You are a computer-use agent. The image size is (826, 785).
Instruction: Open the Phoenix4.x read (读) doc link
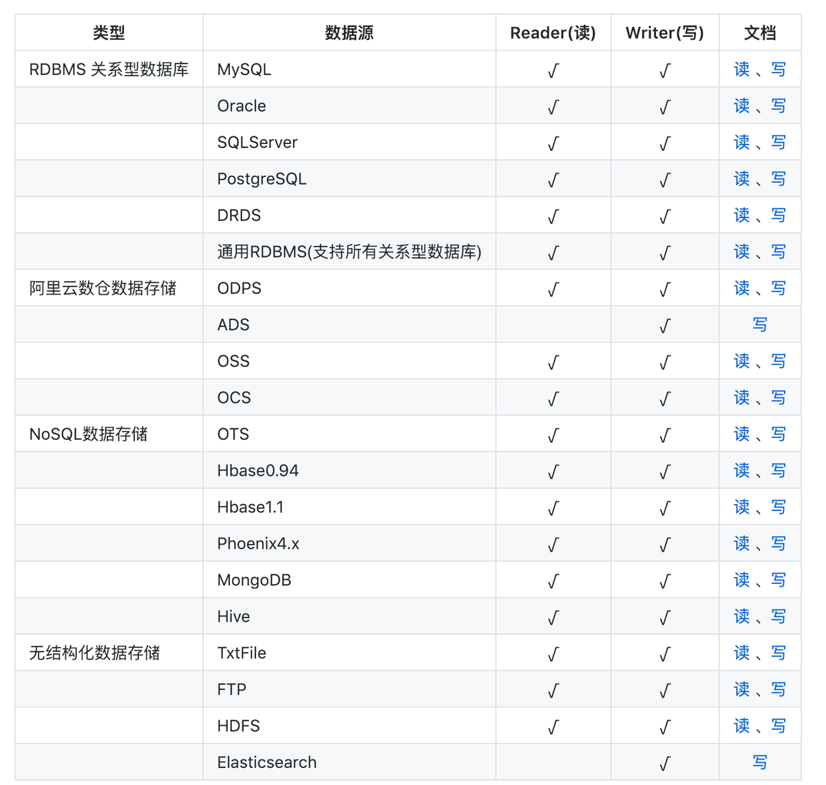pos(741,544)
